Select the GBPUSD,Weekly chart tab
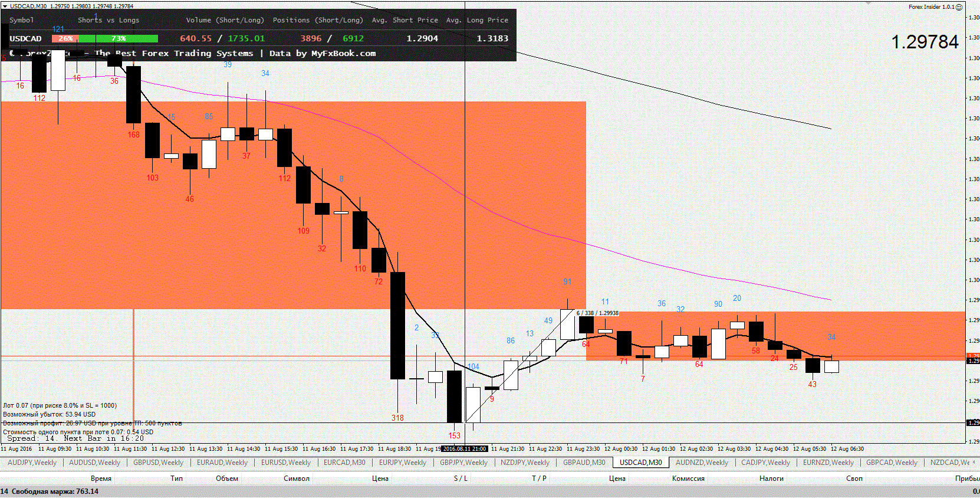 [x=158, y=463]
